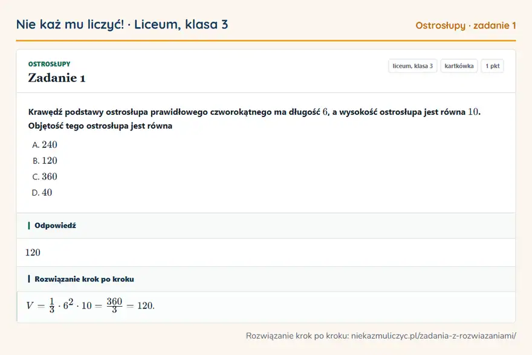This screenshot has width=532, height=355.
Task: Click the fraction 360/3 in the formula
Action: click(x=114, y=305)
